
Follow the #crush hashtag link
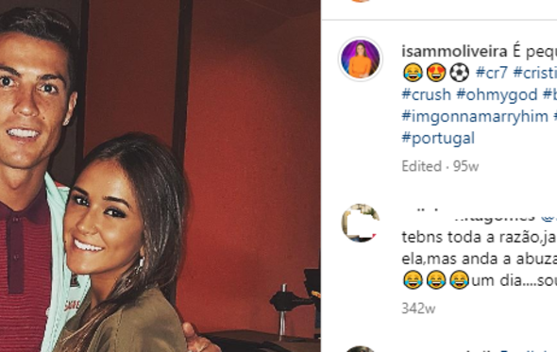click(x=426, y=94)
